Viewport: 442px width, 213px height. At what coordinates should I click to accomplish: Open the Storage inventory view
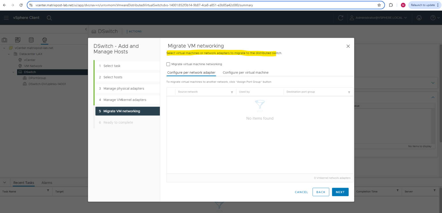click(31, 40)
